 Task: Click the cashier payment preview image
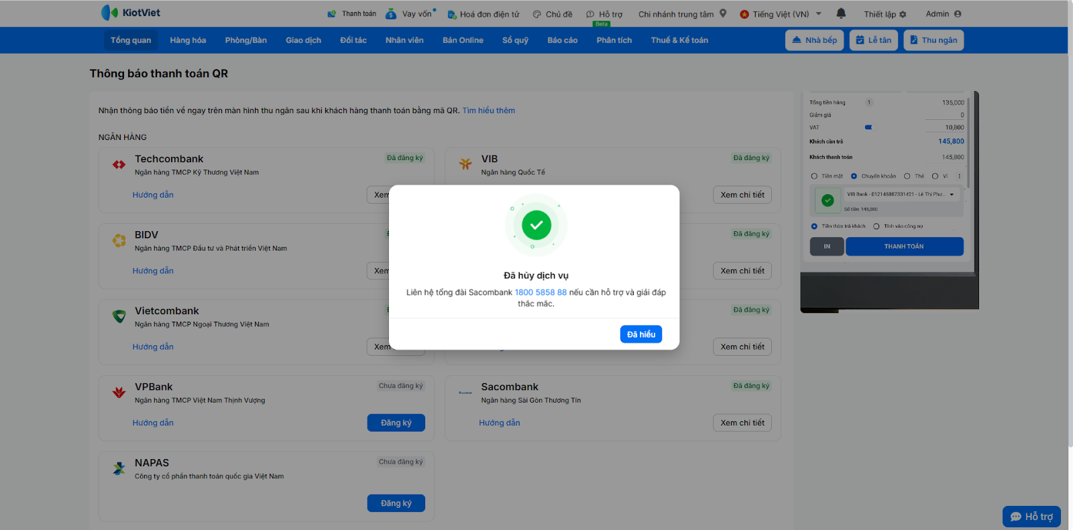tap(889, 202)
